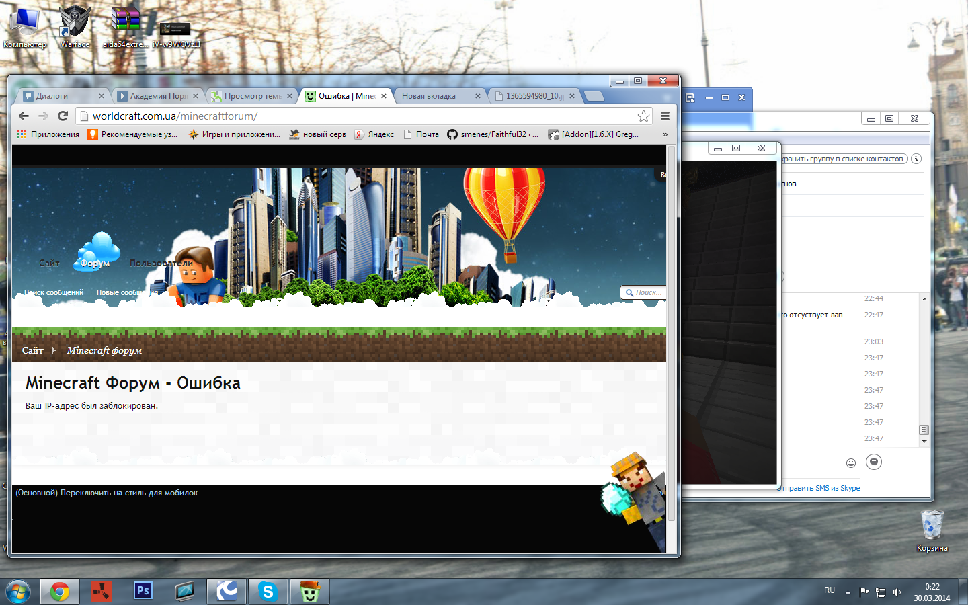Open a new tab with the new-tab button
The image size is (968, 605).
click(594, 96)
